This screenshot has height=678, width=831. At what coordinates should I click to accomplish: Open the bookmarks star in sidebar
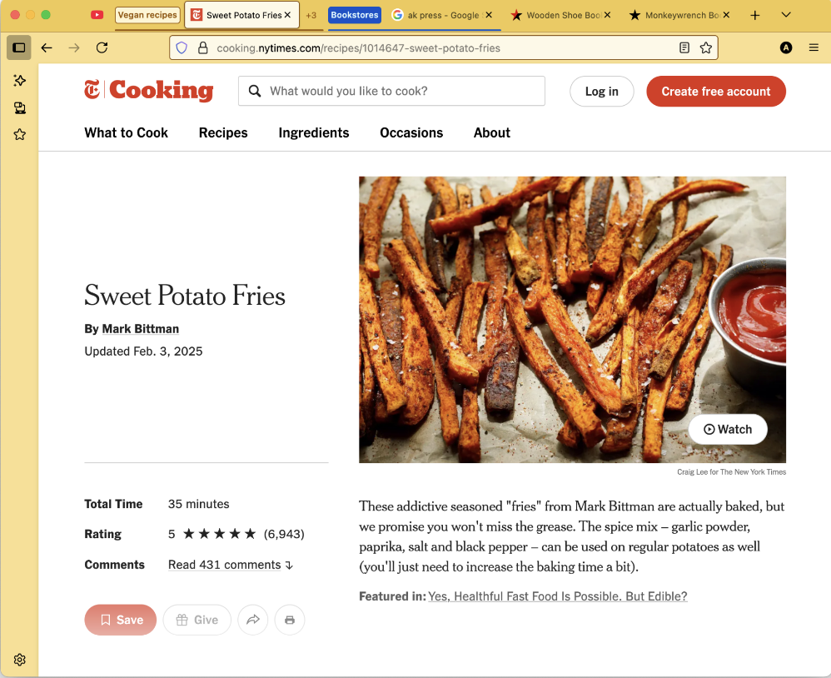[19, 134]
